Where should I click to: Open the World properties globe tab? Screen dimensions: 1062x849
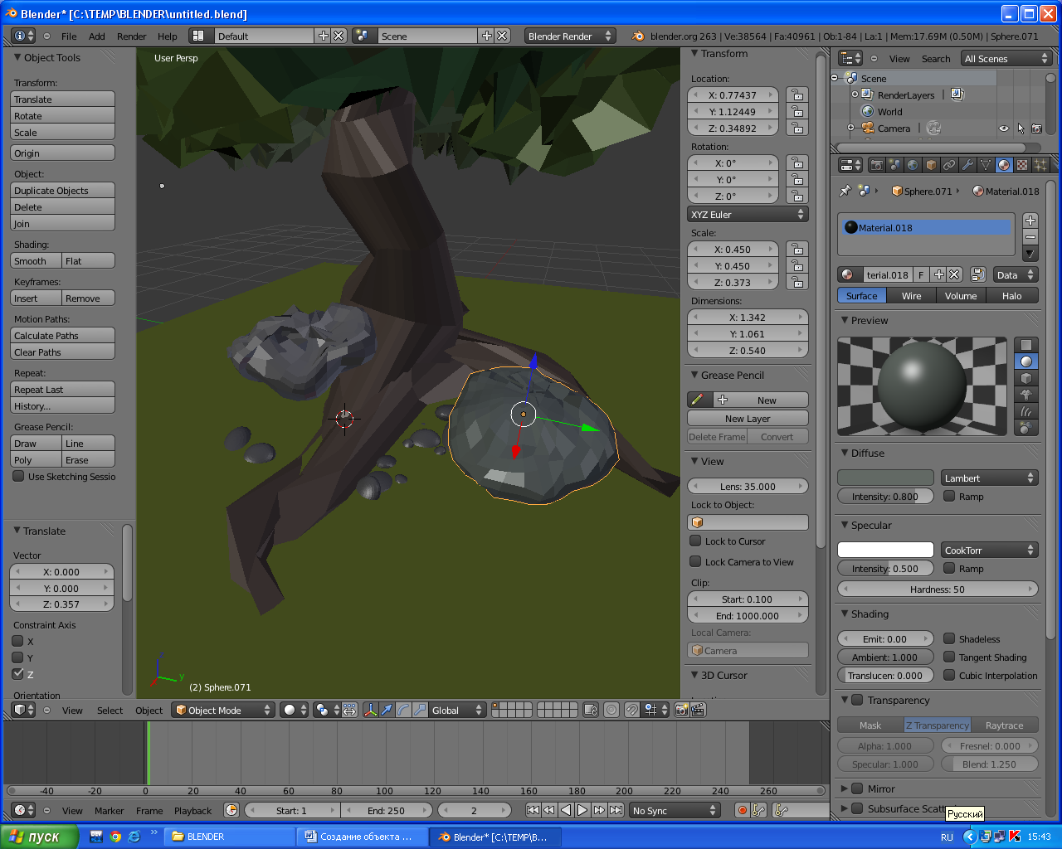click(x=913, y=165)
